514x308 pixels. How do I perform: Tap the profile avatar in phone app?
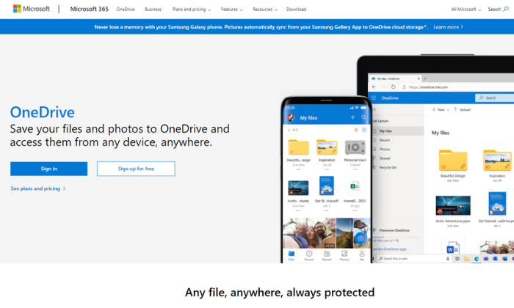pyautogui.click(x=291, y=117)
